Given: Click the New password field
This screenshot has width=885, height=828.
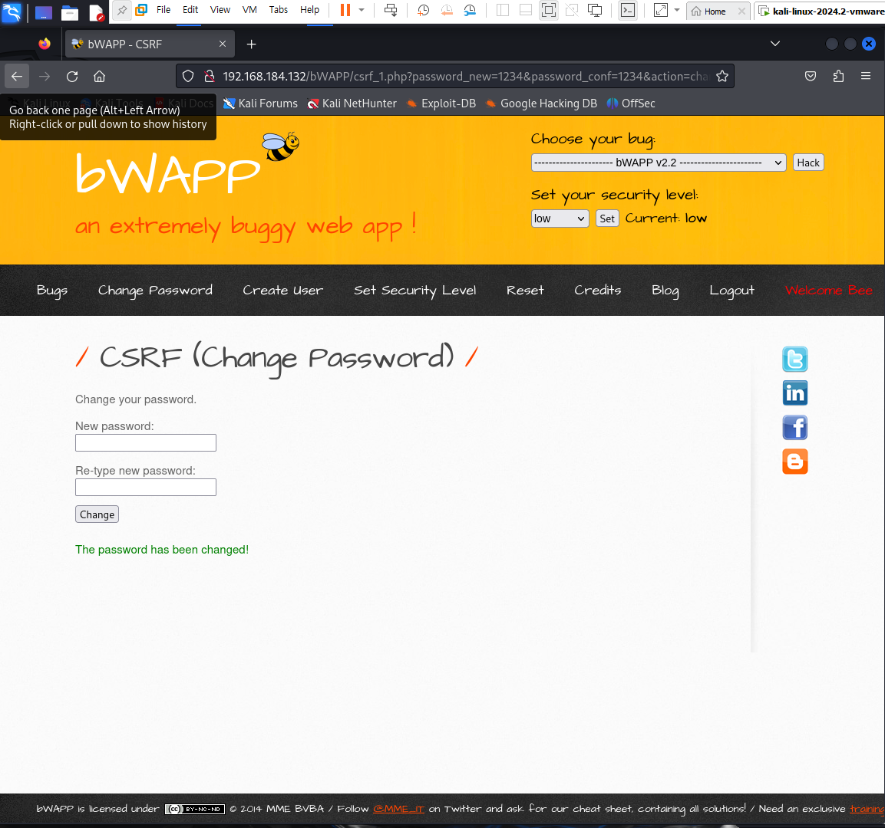Looking at the screenshot, I should [146, 442].
